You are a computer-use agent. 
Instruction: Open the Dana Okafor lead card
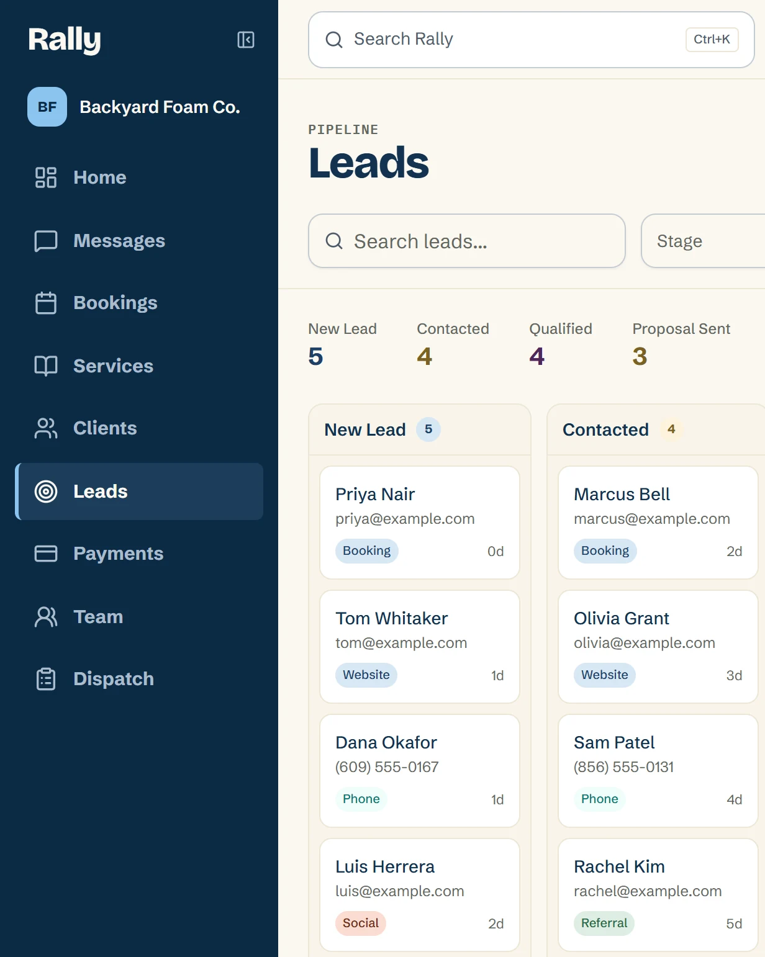[x=420, y=771]
